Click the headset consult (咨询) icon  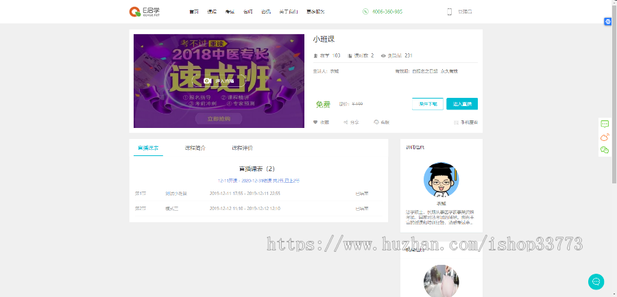coord(376,122)
